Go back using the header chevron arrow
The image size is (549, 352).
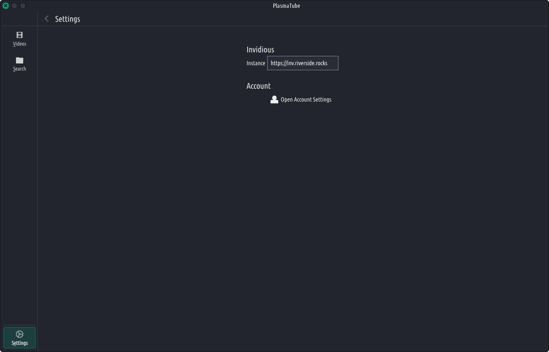point(47,19)
